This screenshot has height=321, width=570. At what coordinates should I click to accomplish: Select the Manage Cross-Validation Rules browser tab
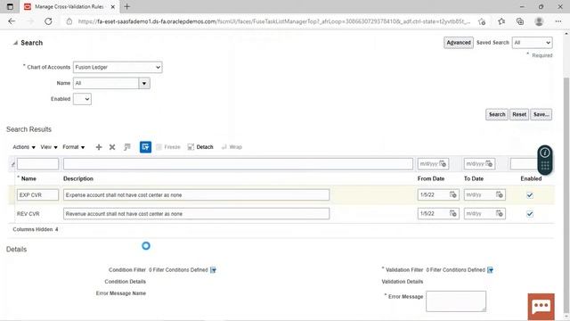pos(69,6)
